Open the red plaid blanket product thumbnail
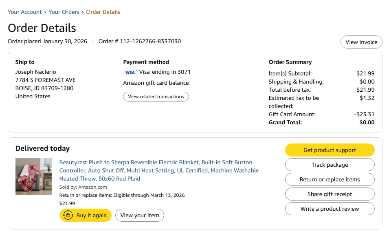This screenshot has width=389, height=236. (x=34, y=176)
